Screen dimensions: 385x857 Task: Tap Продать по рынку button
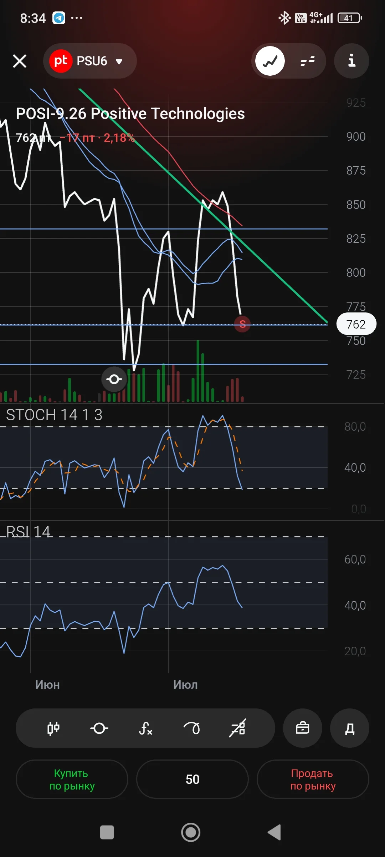pyautogui.click(x=313, y=779)
